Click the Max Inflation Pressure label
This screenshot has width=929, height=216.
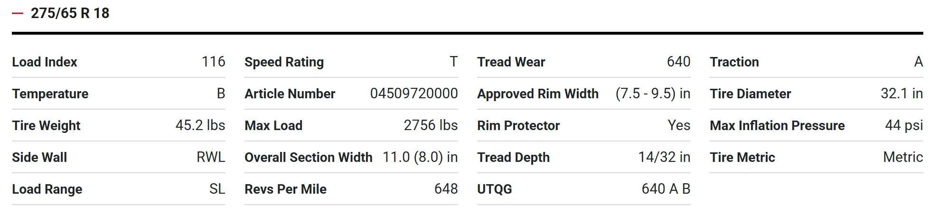(777, 126)
